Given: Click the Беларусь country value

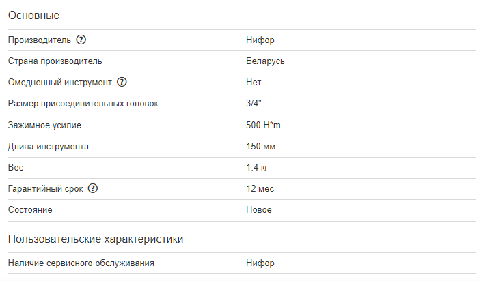Looking at the screenshot, I should [265, 61].
